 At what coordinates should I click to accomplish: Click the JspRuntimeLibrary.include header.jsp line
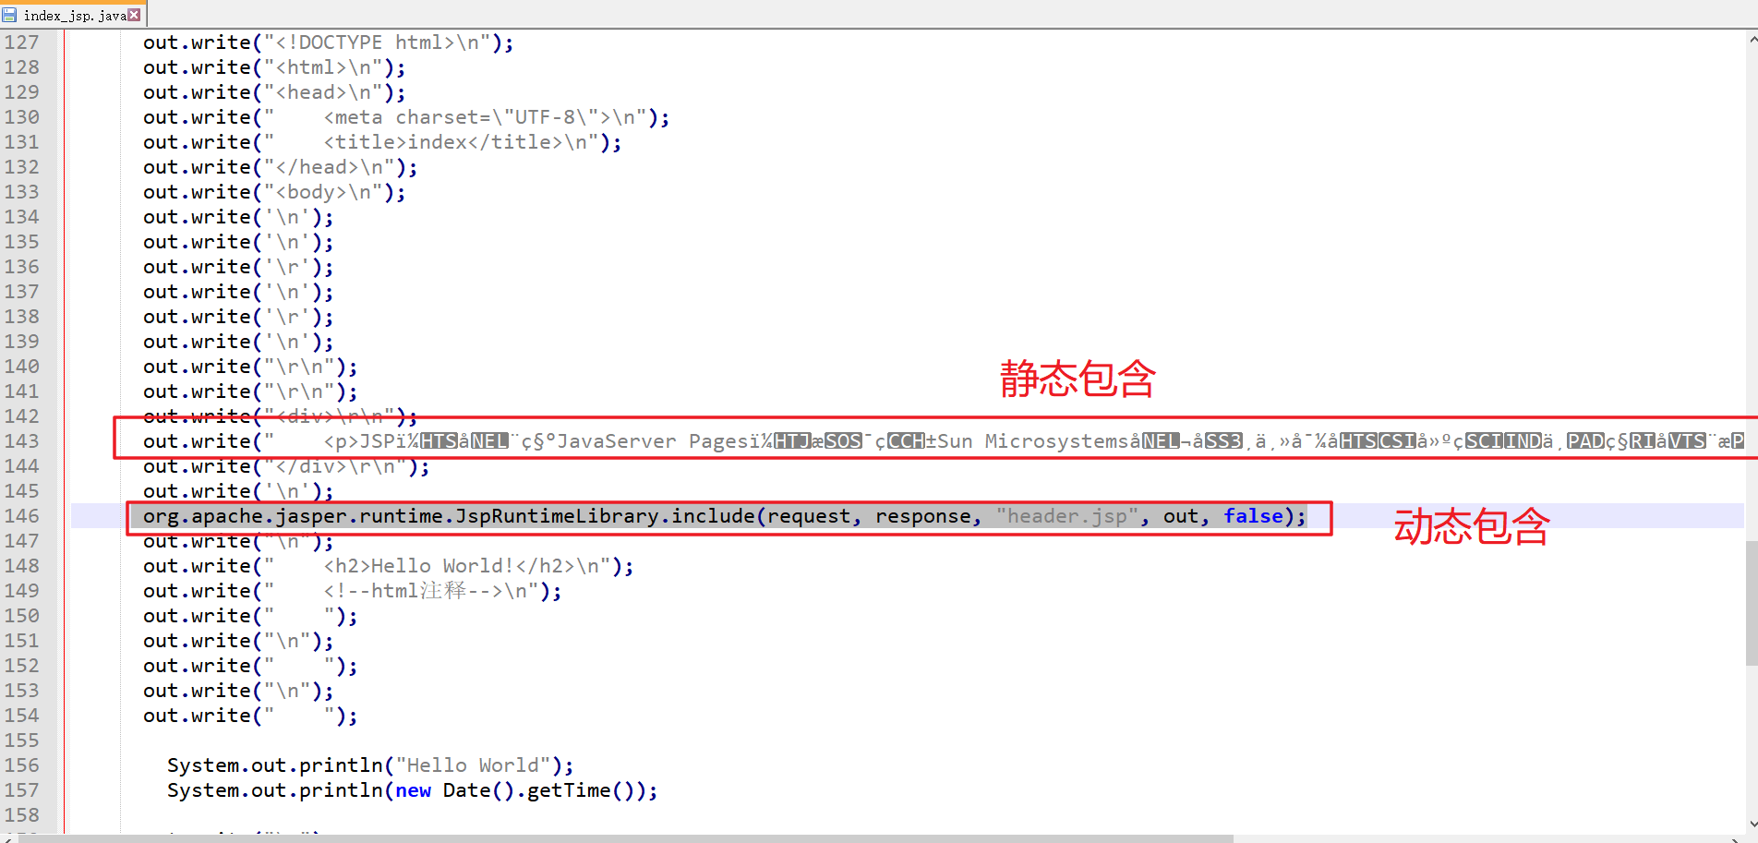click(725, 516)
